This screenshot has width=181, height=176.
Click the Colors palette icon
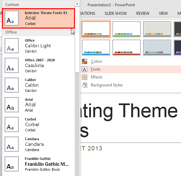[x=85, y=61]
